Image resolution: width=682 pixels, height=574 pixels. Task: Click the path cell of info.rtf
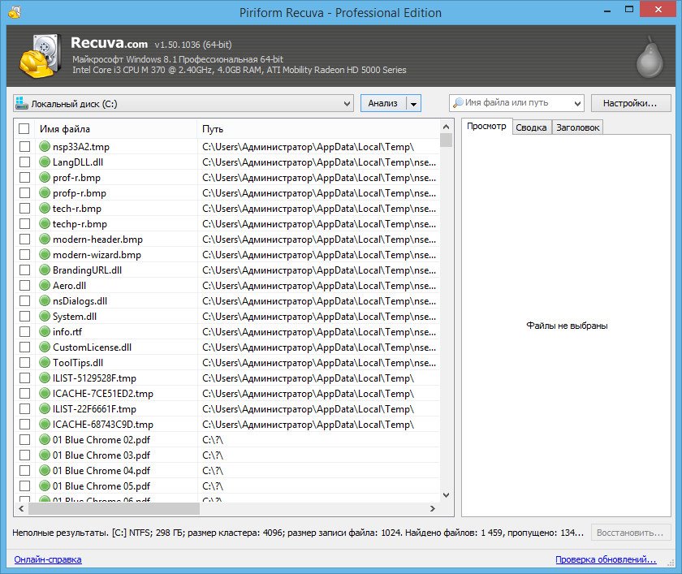tap(319, 332)
